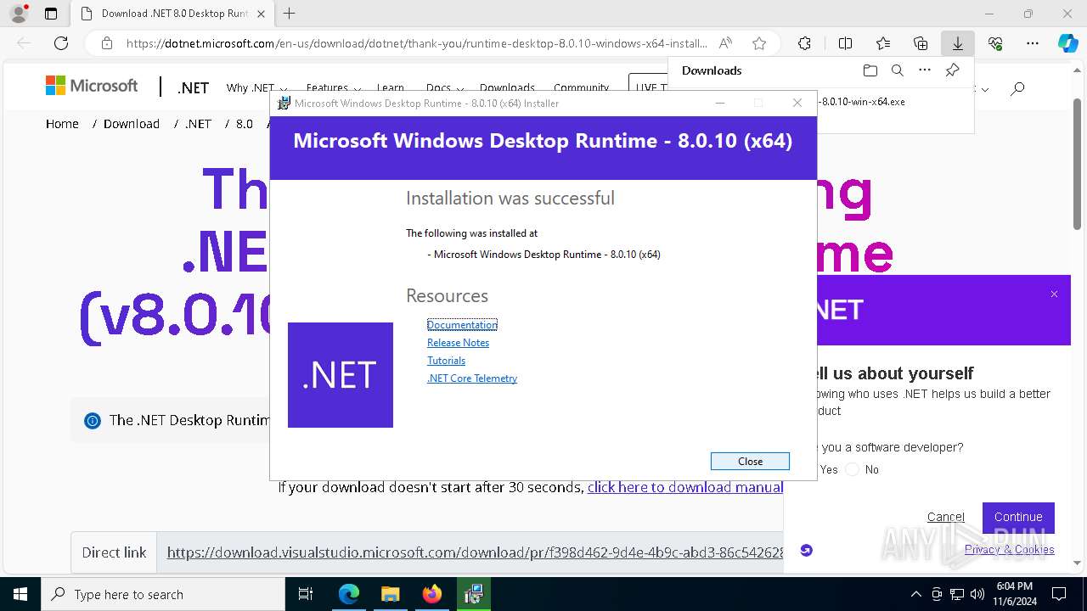Activate Read aloud icon in address bar
The width and height of the screenshot is (1087, 611).
725,43
